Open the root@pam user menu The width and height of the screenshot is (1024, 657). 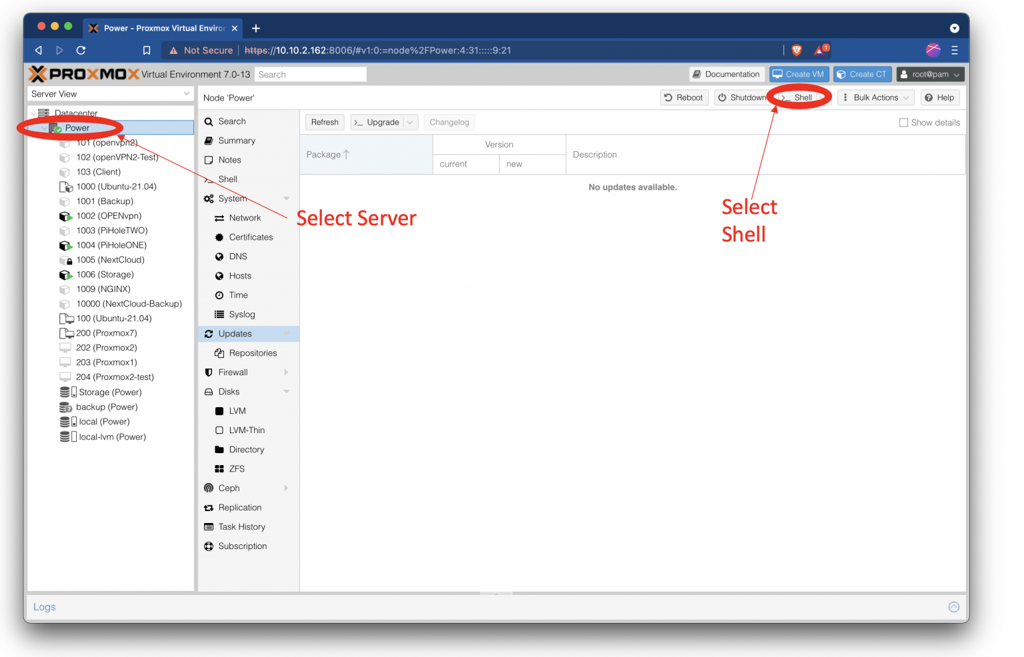pos(931,74)
